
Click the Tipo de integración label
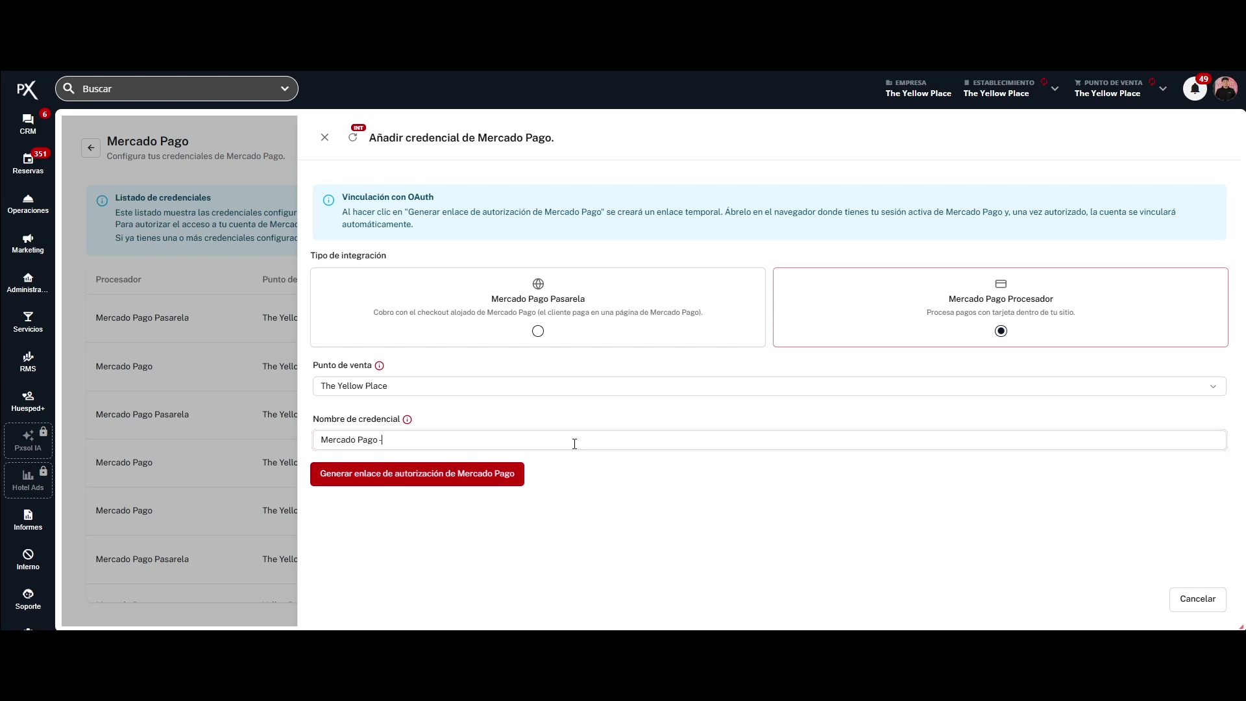coord(348,256)
